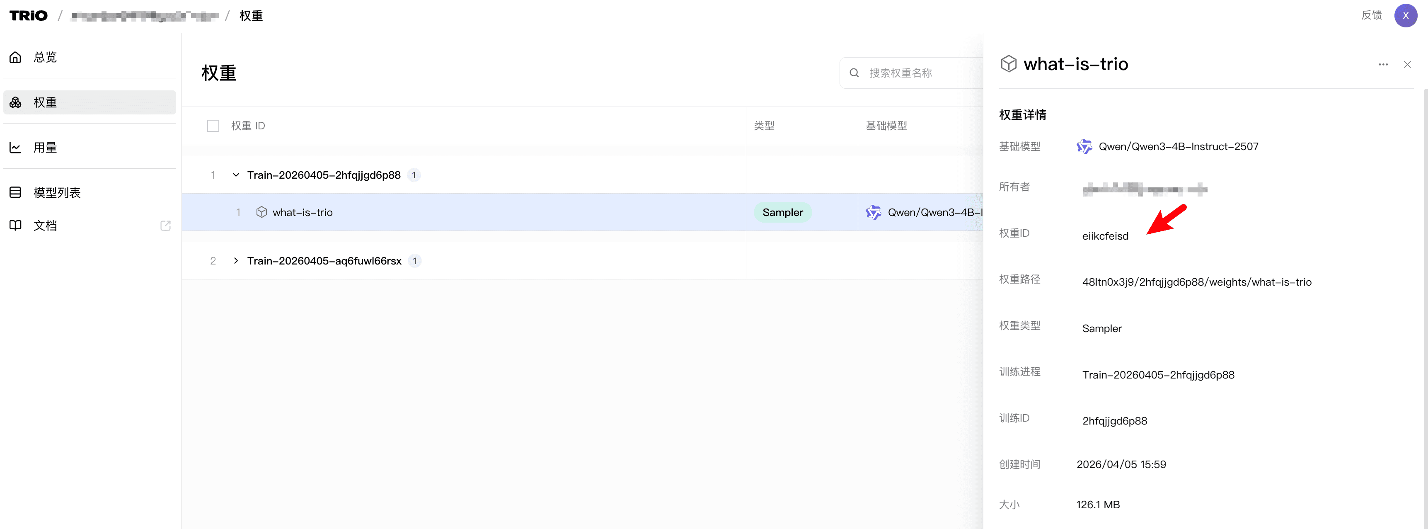
Task: Select the what-is-trio weight row
Action: point(302,212)
